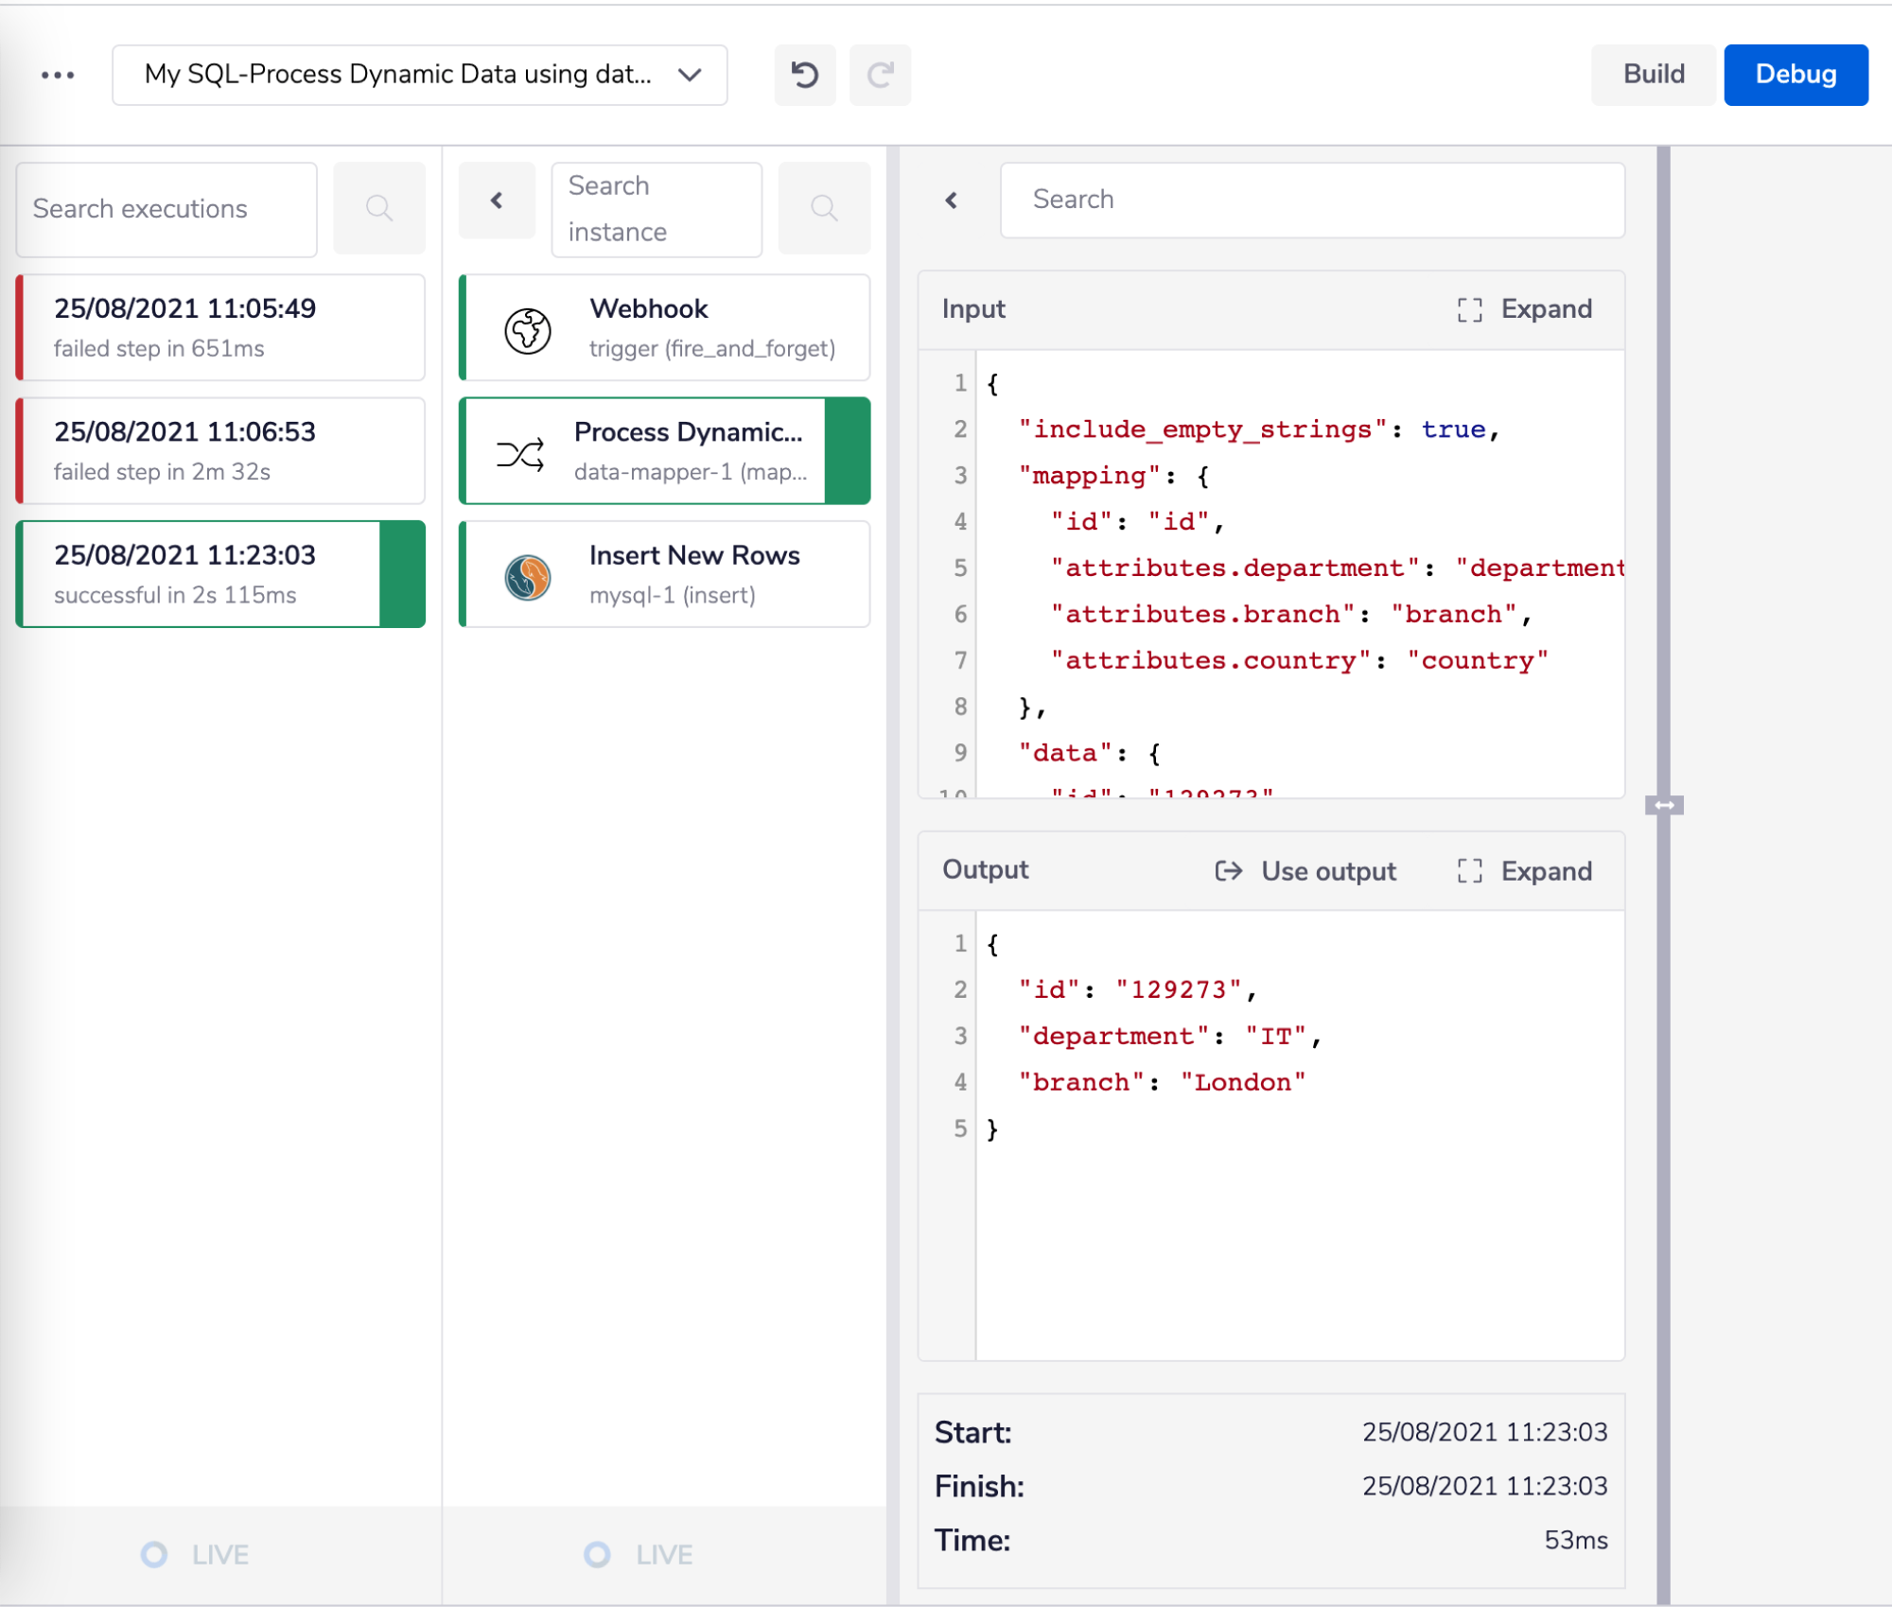Click the Debug button
1892x1607 pixels.
[x=1795, y=75]
